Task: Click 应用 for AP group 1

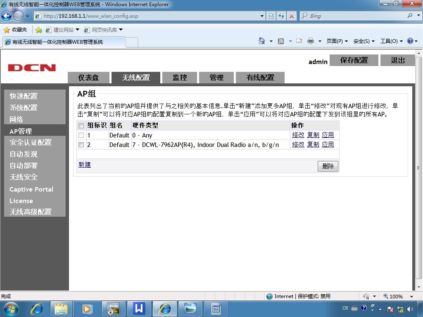Action: point(328,135)
